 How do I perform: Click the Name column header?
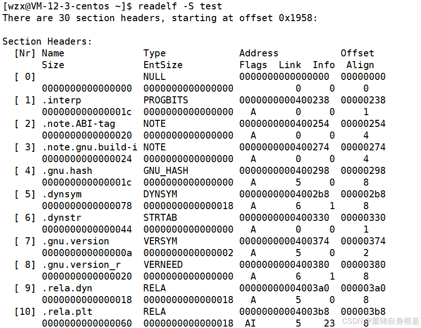[53, 53]
